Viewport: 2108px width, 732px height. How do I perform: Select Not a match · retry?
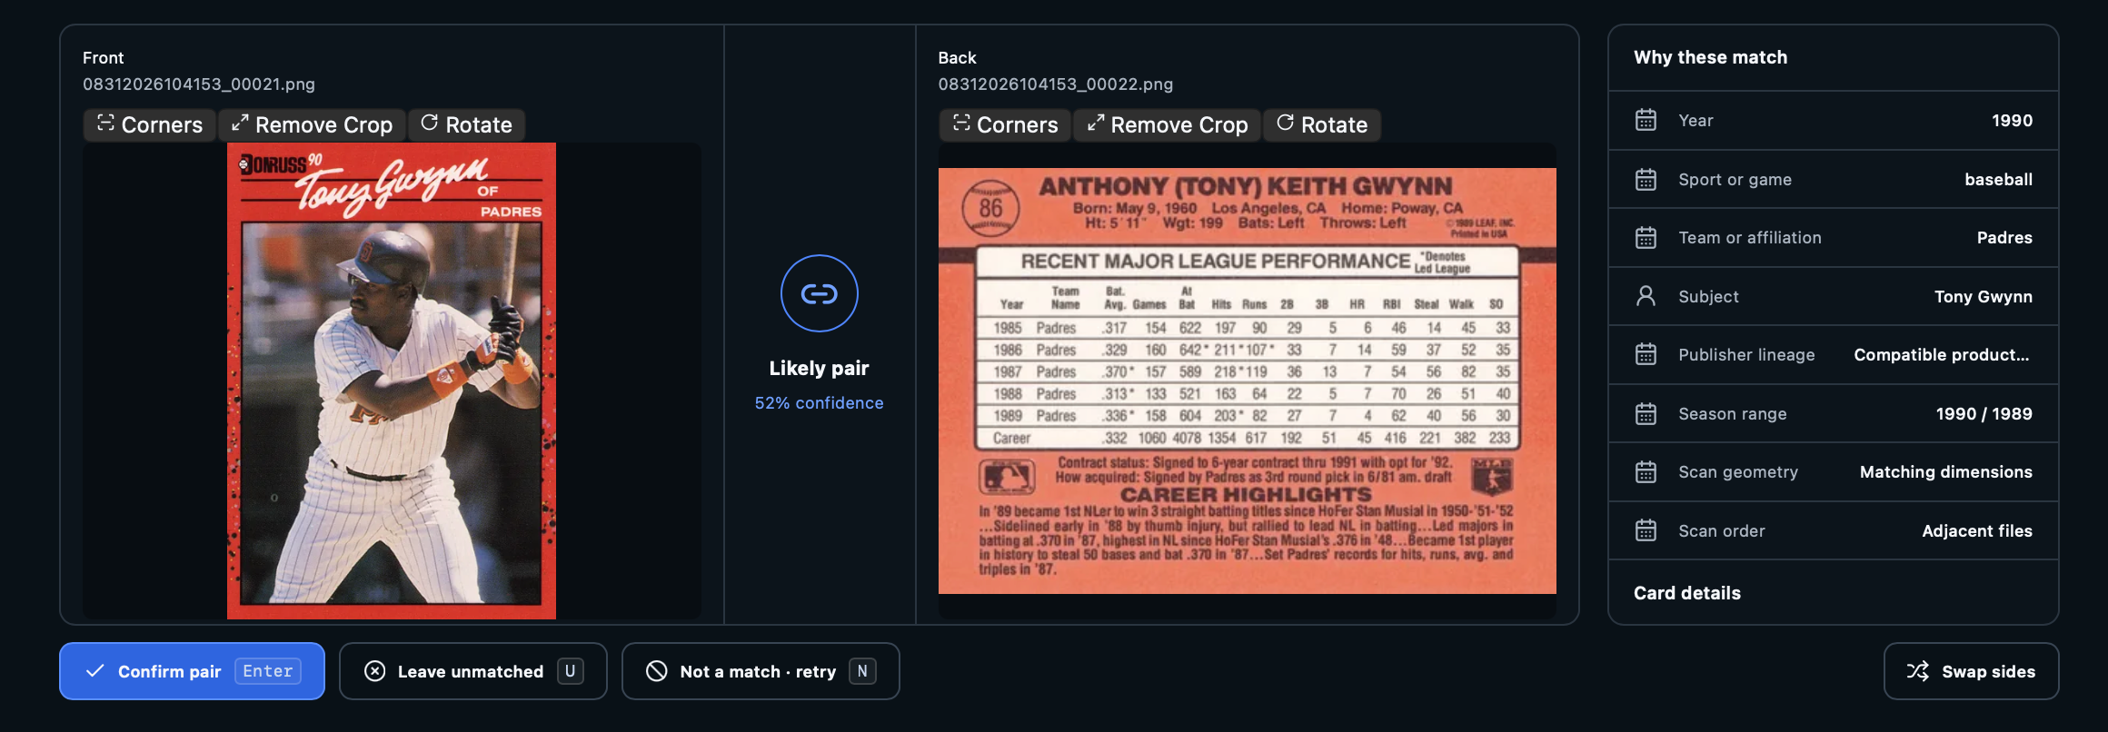pyautogui.click(x=761, y=671)
